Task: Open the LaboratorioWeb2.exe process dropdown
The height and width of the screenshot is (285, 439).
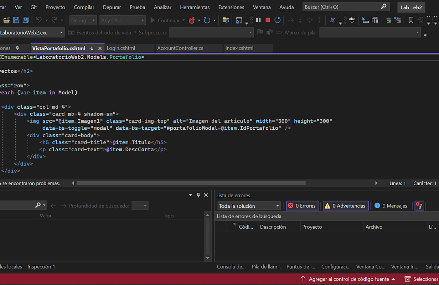Action: 32,32
